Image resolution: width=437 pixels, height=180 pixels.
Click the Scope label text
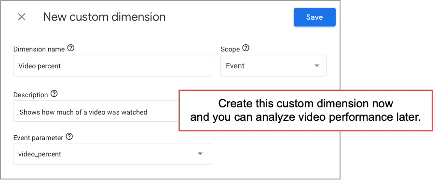(230, 49)
